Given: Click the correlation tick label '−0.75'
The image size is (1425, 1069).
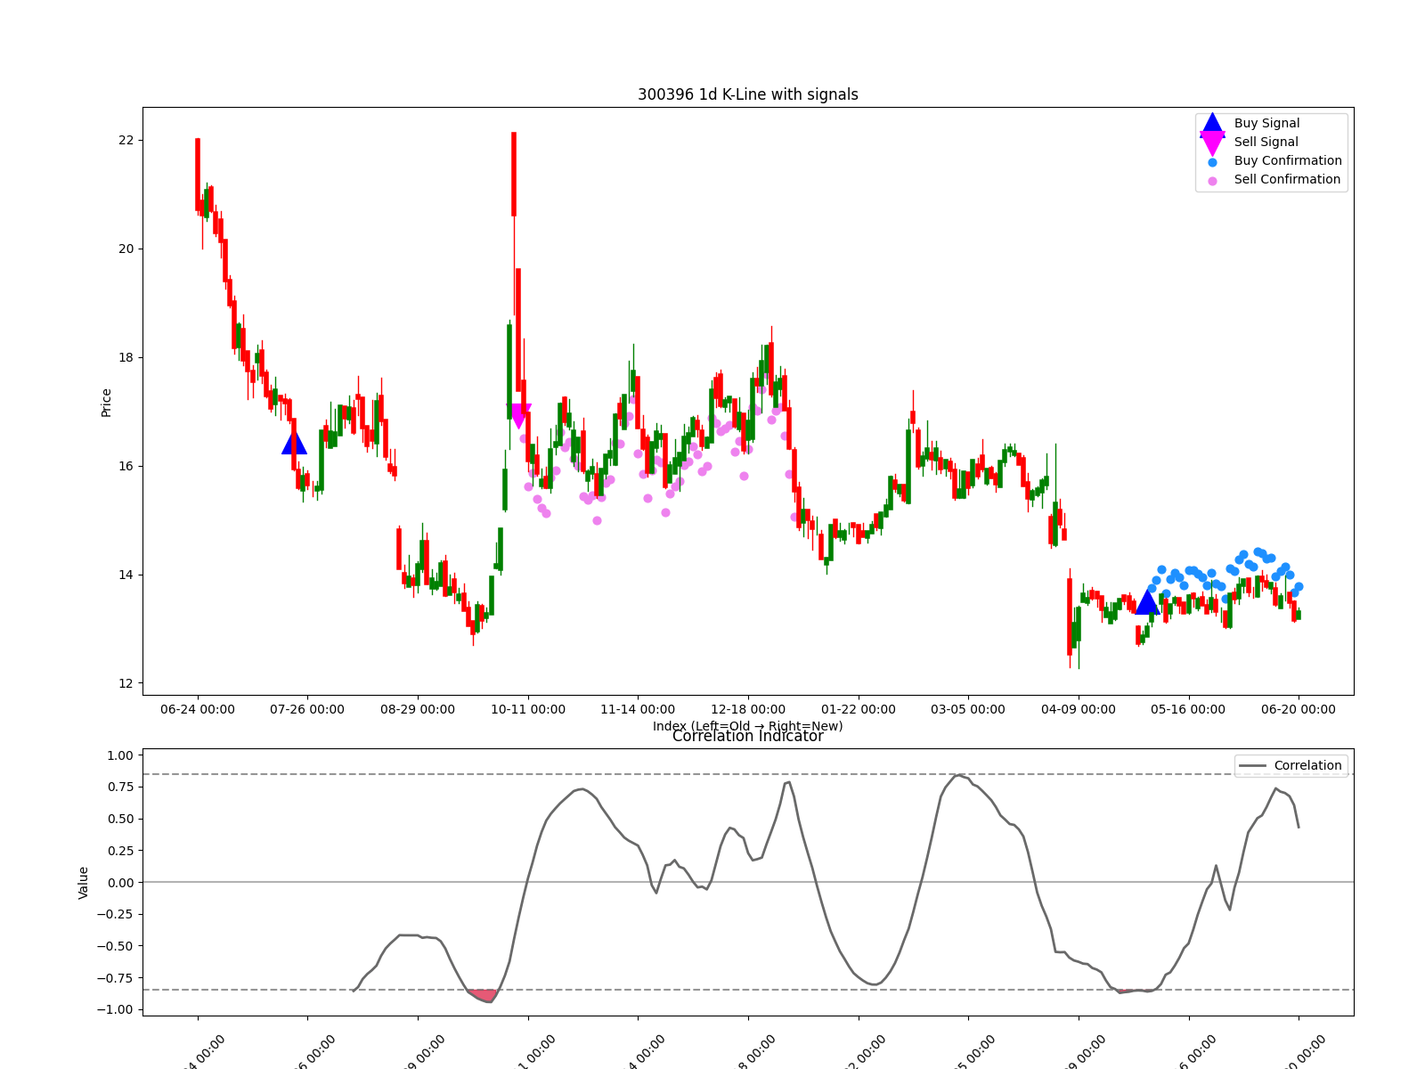Looking at the screenshot, I should (x=114, y=978).
